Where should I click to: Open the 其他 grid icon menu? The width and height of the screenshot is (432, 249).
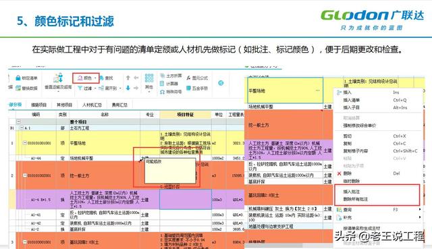click(149, 78)
